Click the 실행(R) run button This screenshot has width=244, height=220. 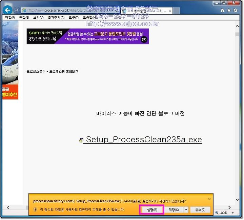(x=152, y=210)
